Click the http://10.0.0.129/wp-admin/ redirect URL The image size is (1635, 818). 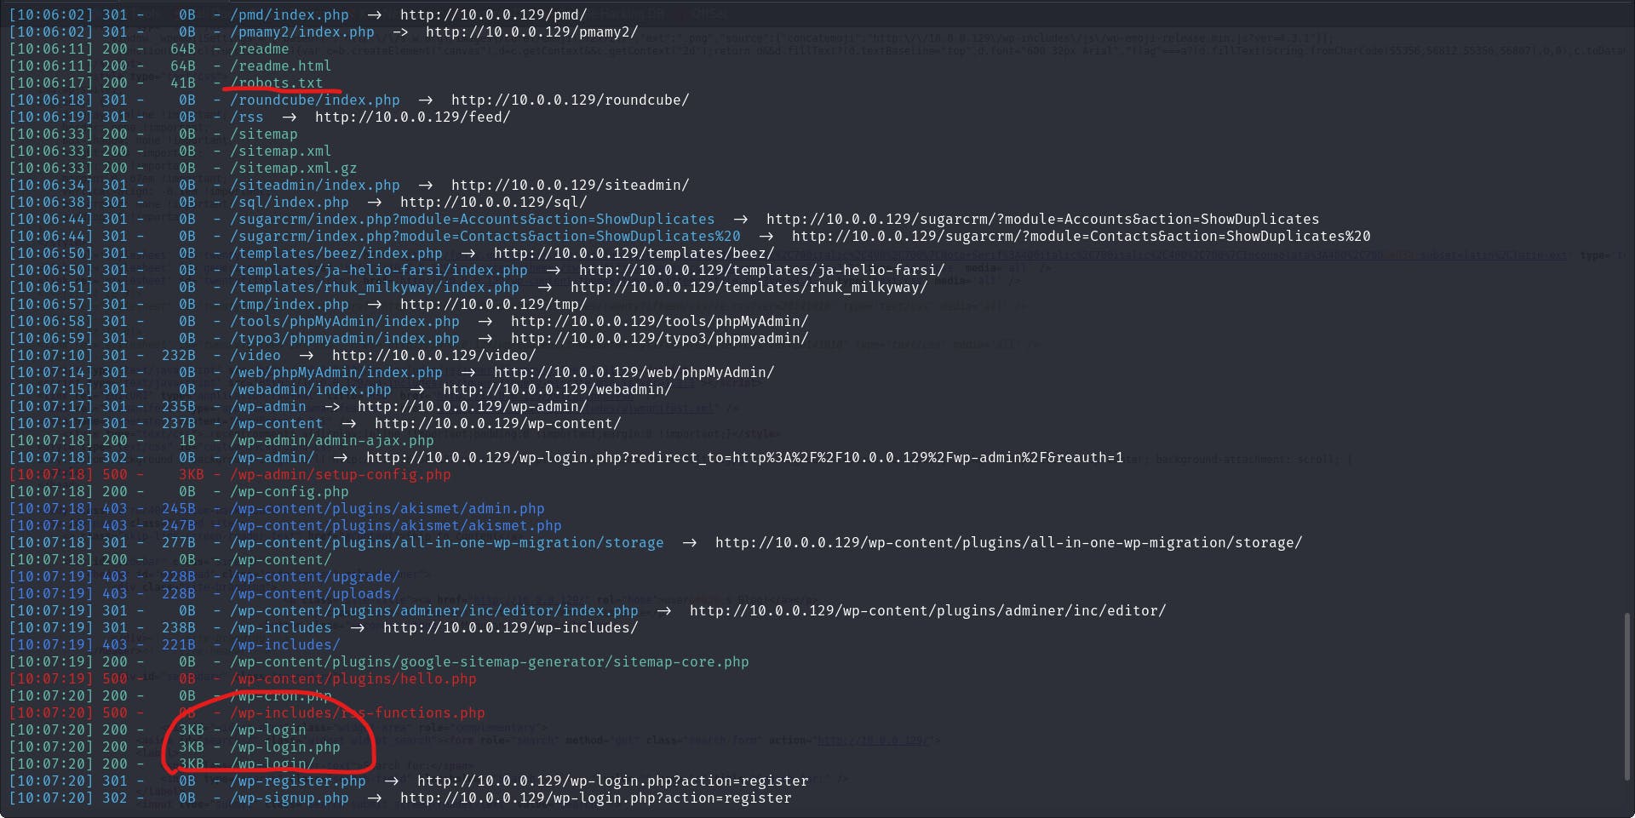473,406
